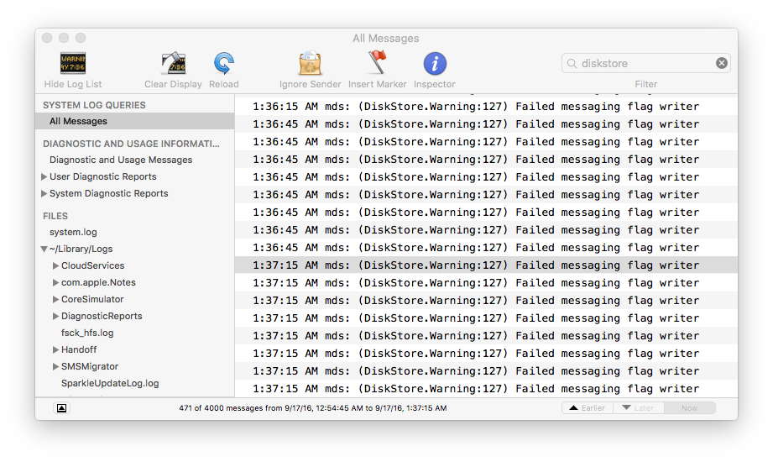Expand the DiagnosticReports folder
Image resolution: width=773 pixels, height=462 pixels.
click(55, 316)
